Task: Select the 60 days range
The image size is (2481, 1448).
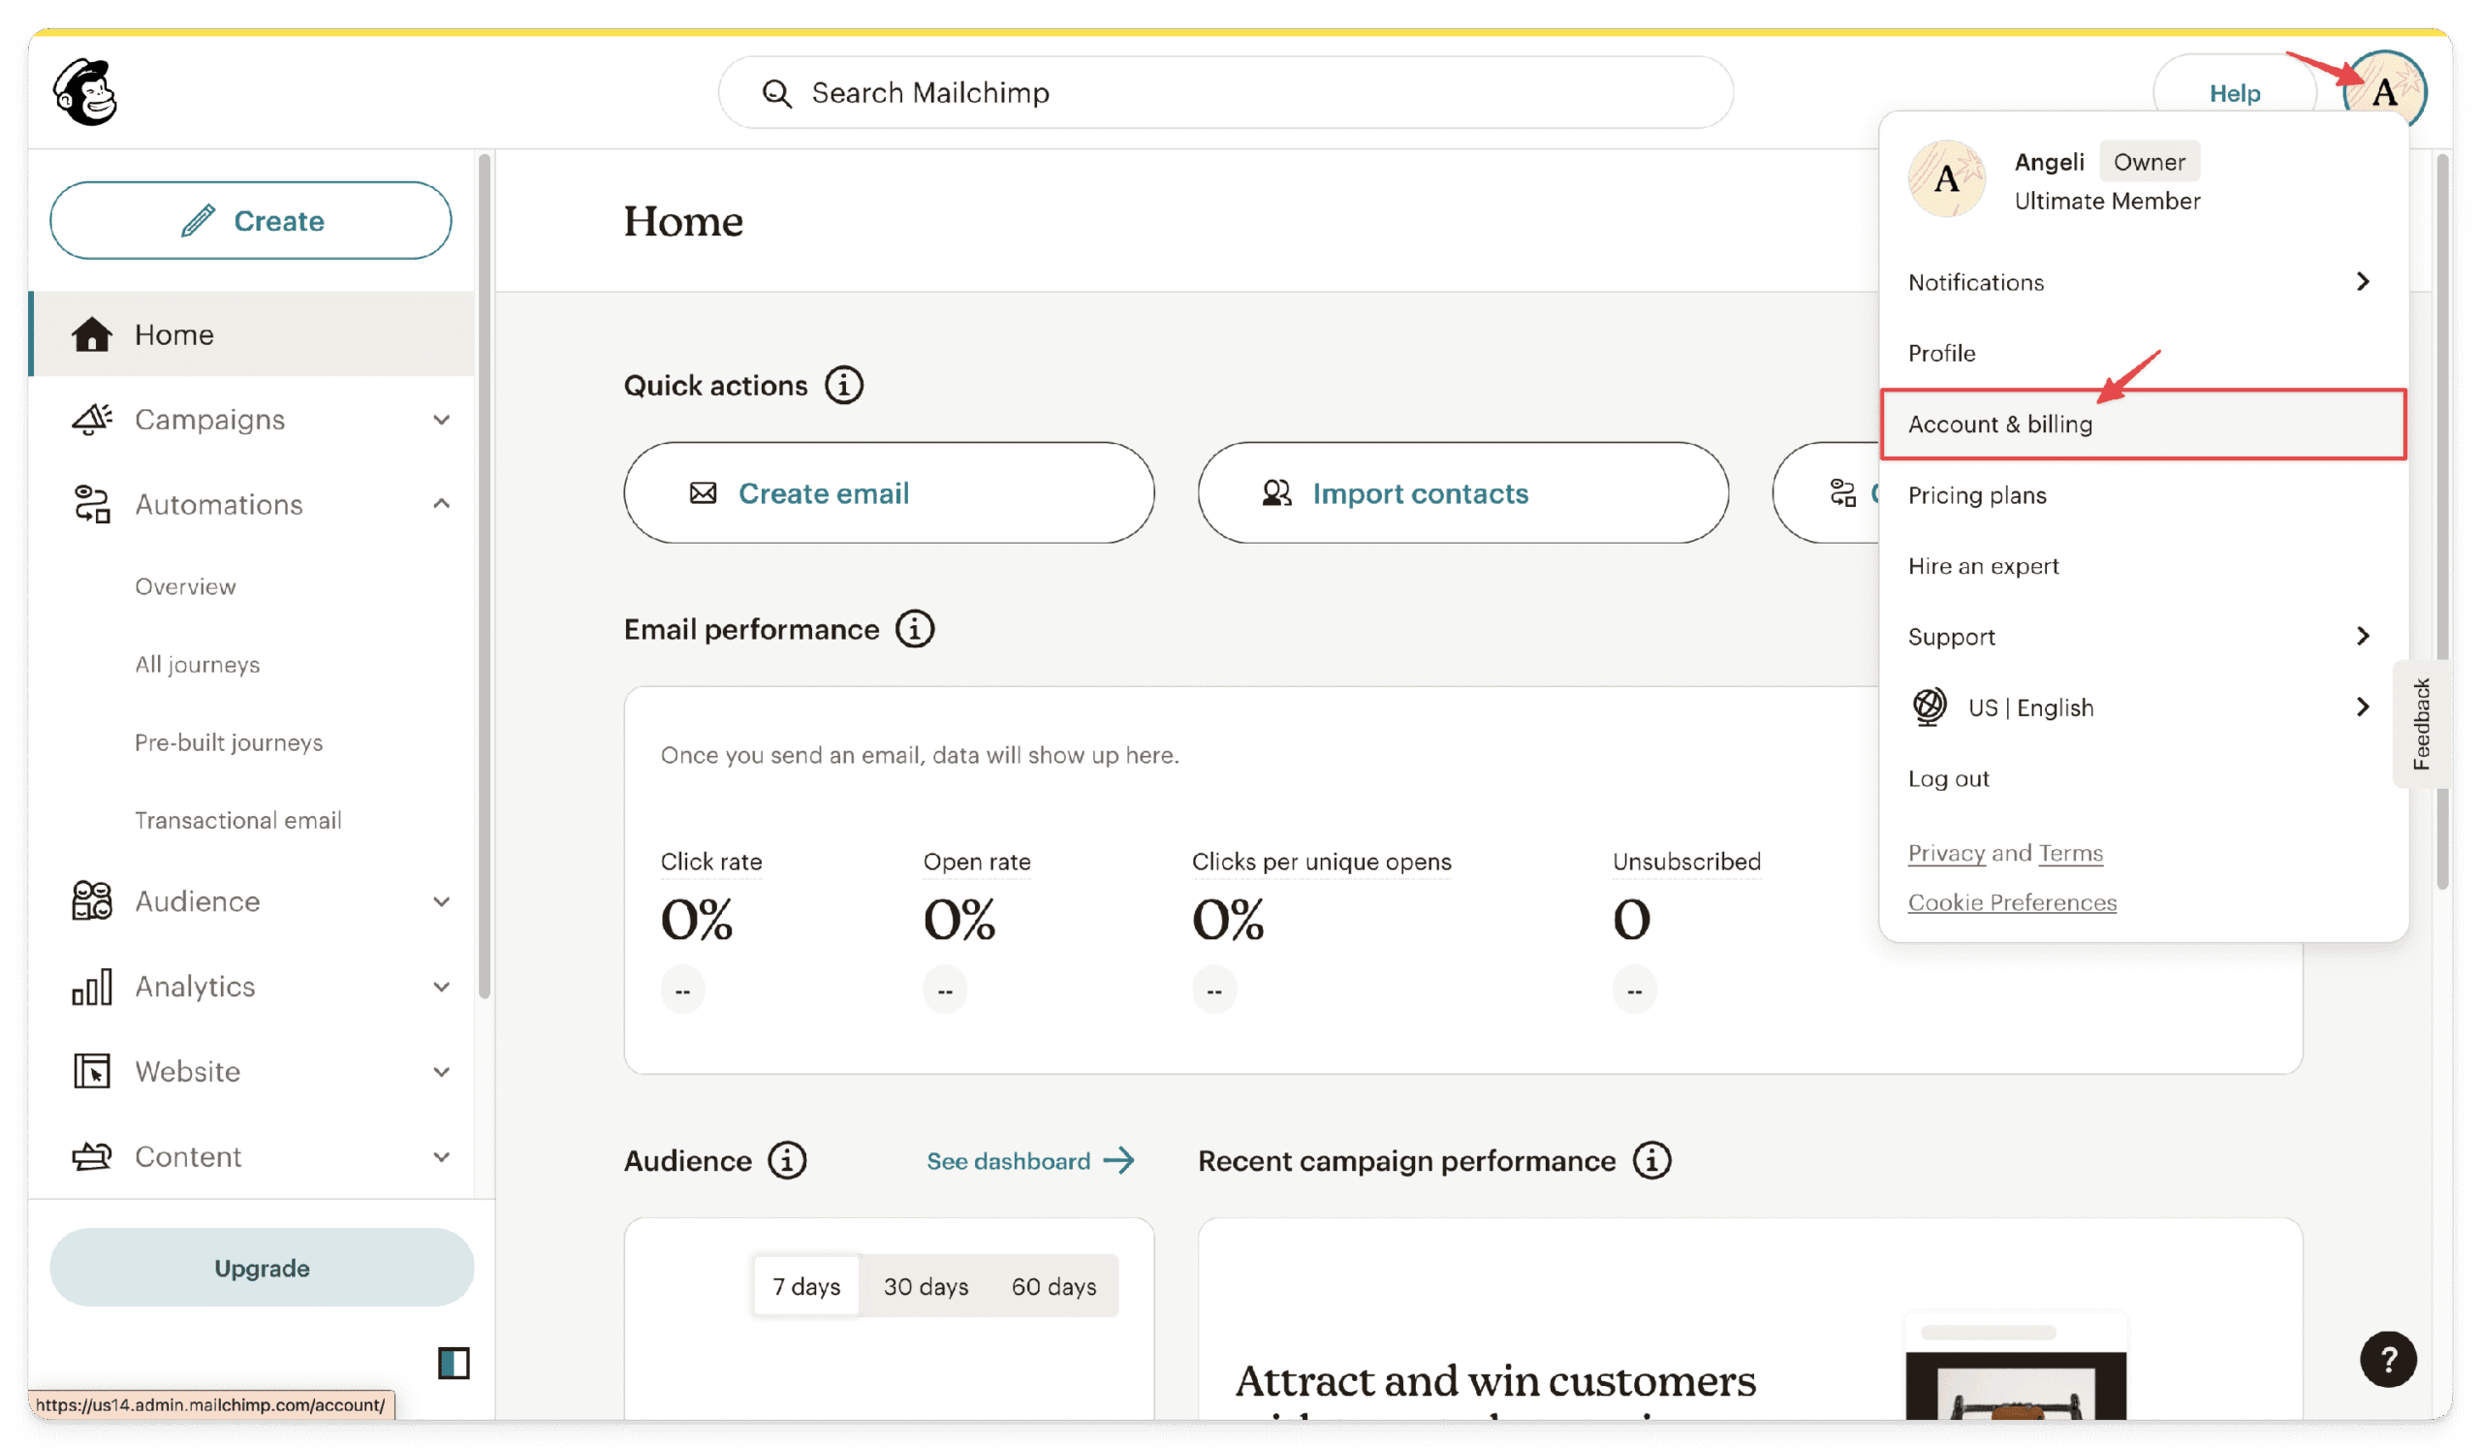Action: [1054, 1285]
